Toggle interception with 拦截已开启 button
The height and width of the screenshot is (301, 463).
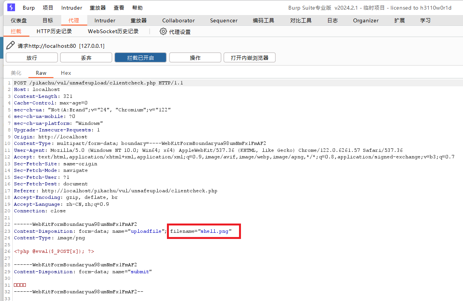pos(140,58)
